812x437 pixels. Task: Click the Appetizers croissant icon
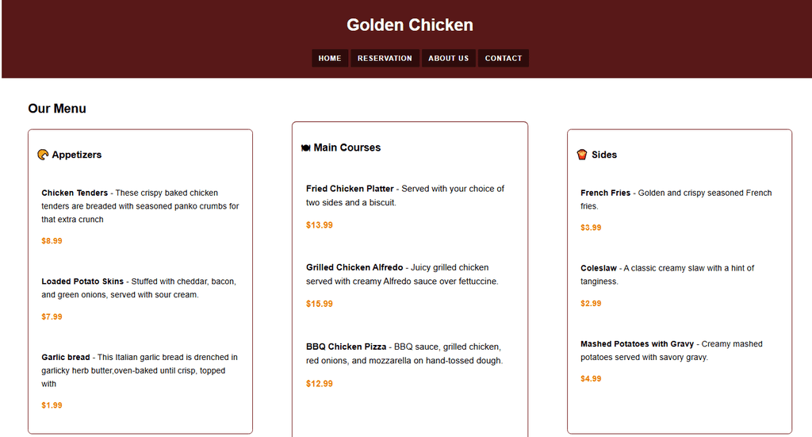pos(43,155)
